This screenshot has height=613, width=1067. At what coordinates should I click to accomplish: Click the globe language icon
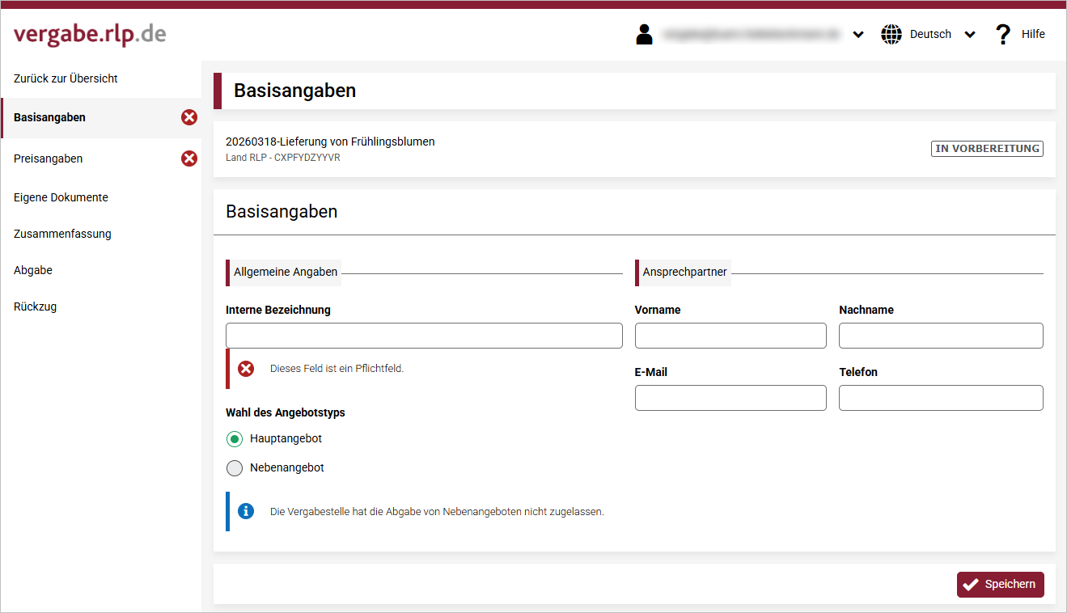pyautogui.click(x=891, y=34)
